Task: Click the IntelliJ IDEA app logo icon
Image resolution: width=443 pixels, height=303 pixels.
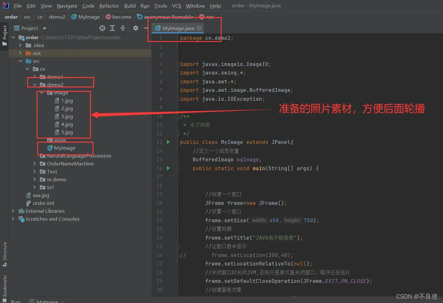Action: pyautogui.click(x=6, y=5)
